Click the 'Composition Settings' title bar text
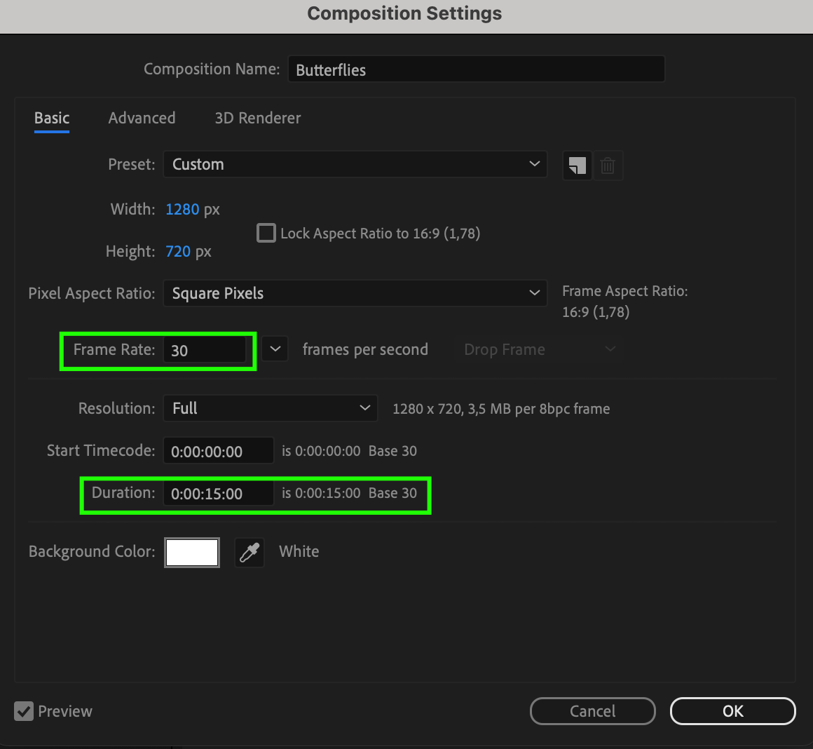The image size is (813, 749). (x=404, y=13)
